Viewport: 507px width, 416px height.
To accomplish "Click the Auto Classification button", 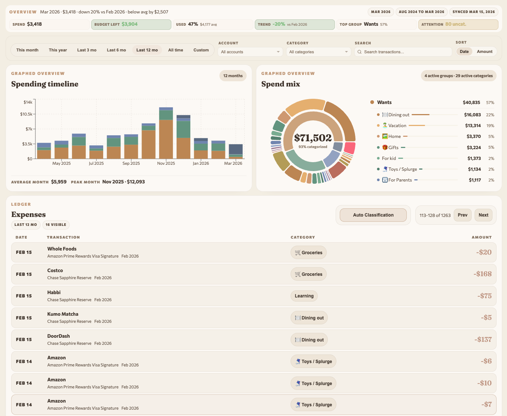I will click(373, 215).
